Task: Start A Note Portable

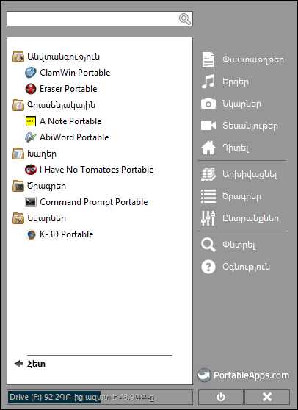Action: pos(63,121)
